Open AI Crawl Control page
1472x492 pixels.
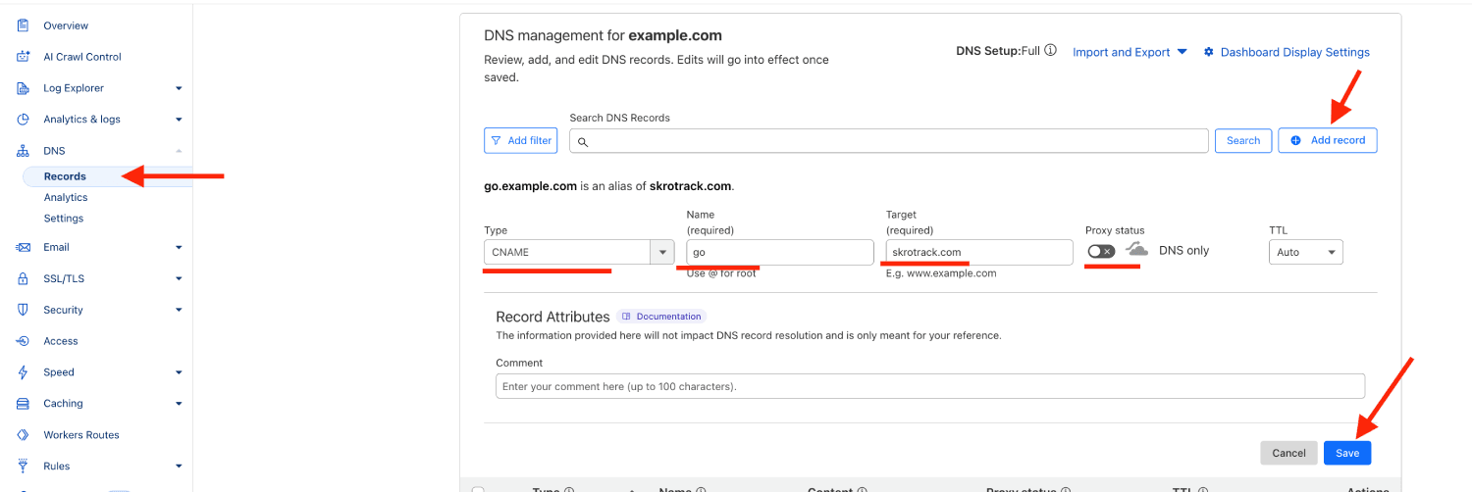click(82, 57)
